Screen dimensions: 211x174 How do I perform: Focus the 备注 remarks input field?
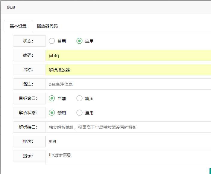128,84
